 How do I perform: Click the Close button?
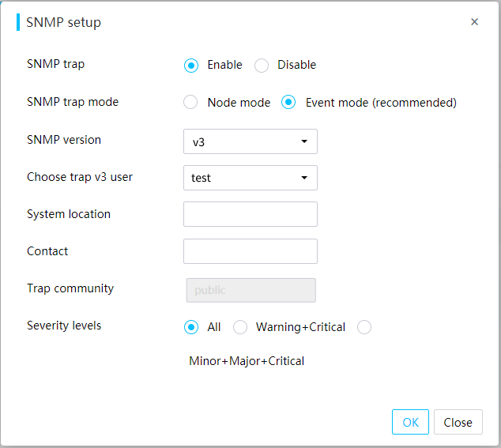tap(458, 422)
